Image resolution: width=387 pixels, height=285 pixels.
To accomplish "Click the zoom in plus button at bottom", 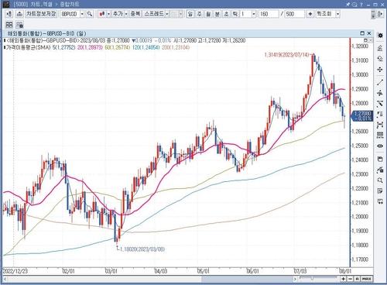I will (x=343, y=279).
